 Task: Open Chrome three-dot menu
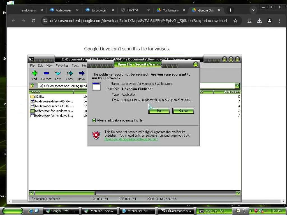[279, 21]
